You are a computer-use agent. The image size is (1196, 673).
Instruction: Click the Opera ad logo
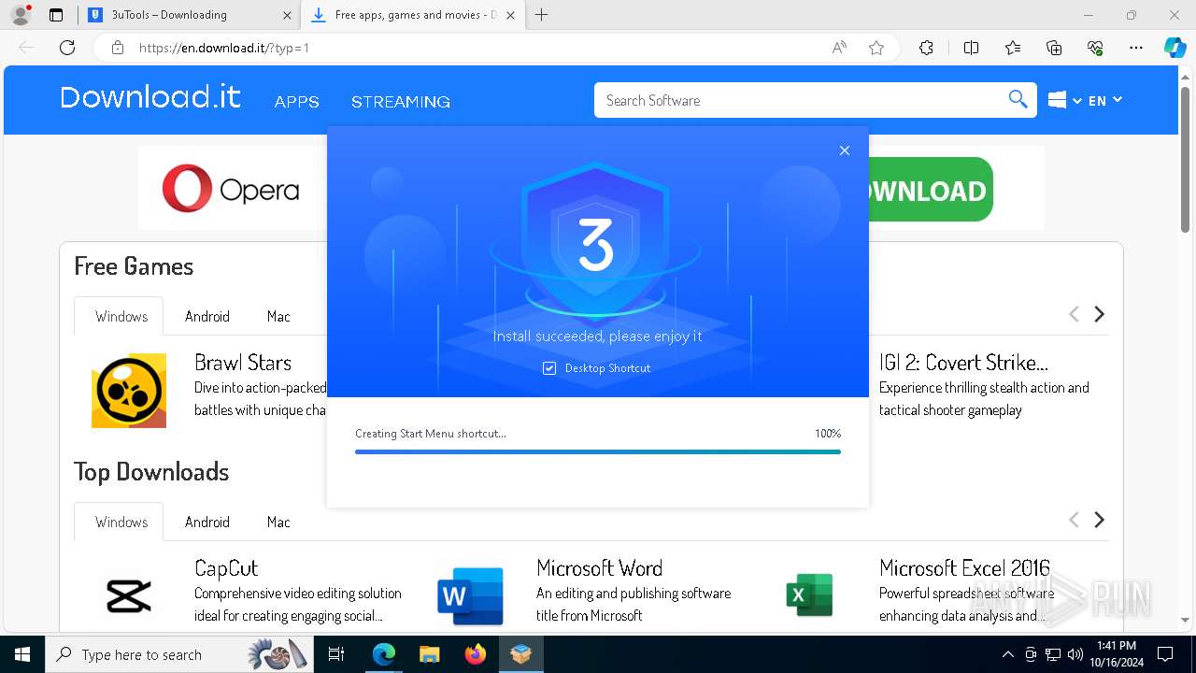point(231,189)
